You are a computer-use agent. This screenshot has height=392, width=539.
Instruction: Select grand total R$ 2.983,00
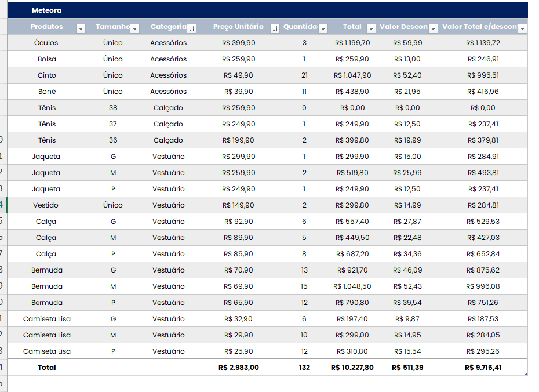238,368
